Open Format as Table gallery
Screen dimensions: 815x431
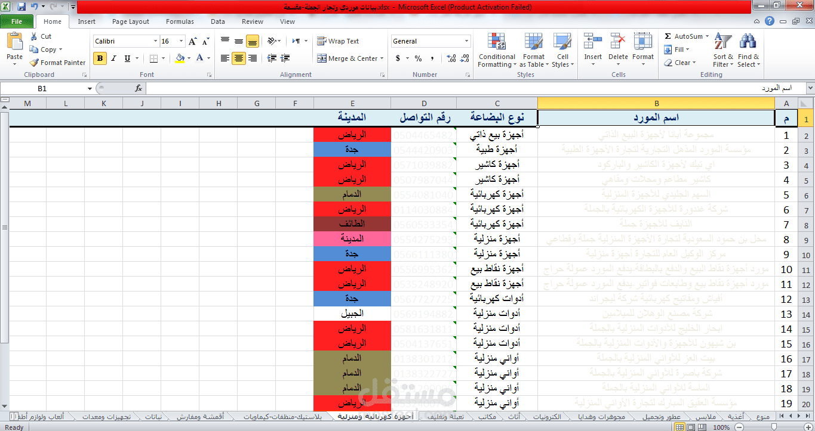point(533,50)
